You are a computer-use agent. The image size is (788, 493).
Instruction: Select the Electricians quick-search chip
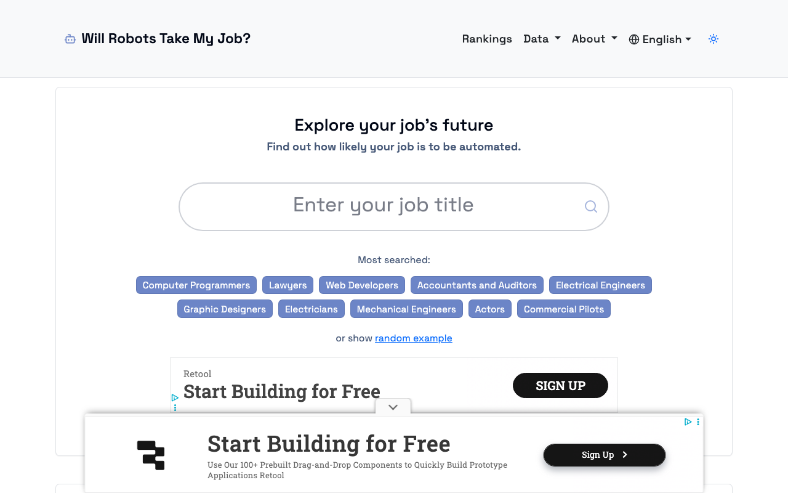coord(311,309)
